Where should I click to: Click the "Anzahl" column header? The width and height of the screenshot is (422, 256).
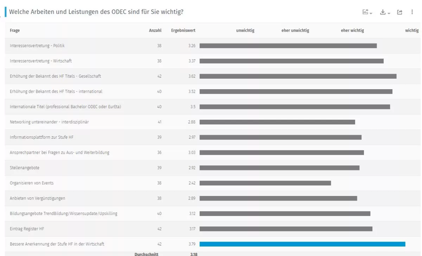[155, 31]
